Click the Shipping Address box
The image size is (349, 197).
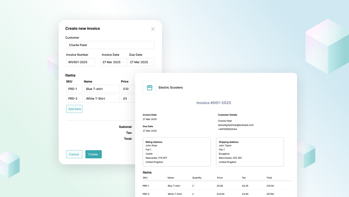point(250,152)
